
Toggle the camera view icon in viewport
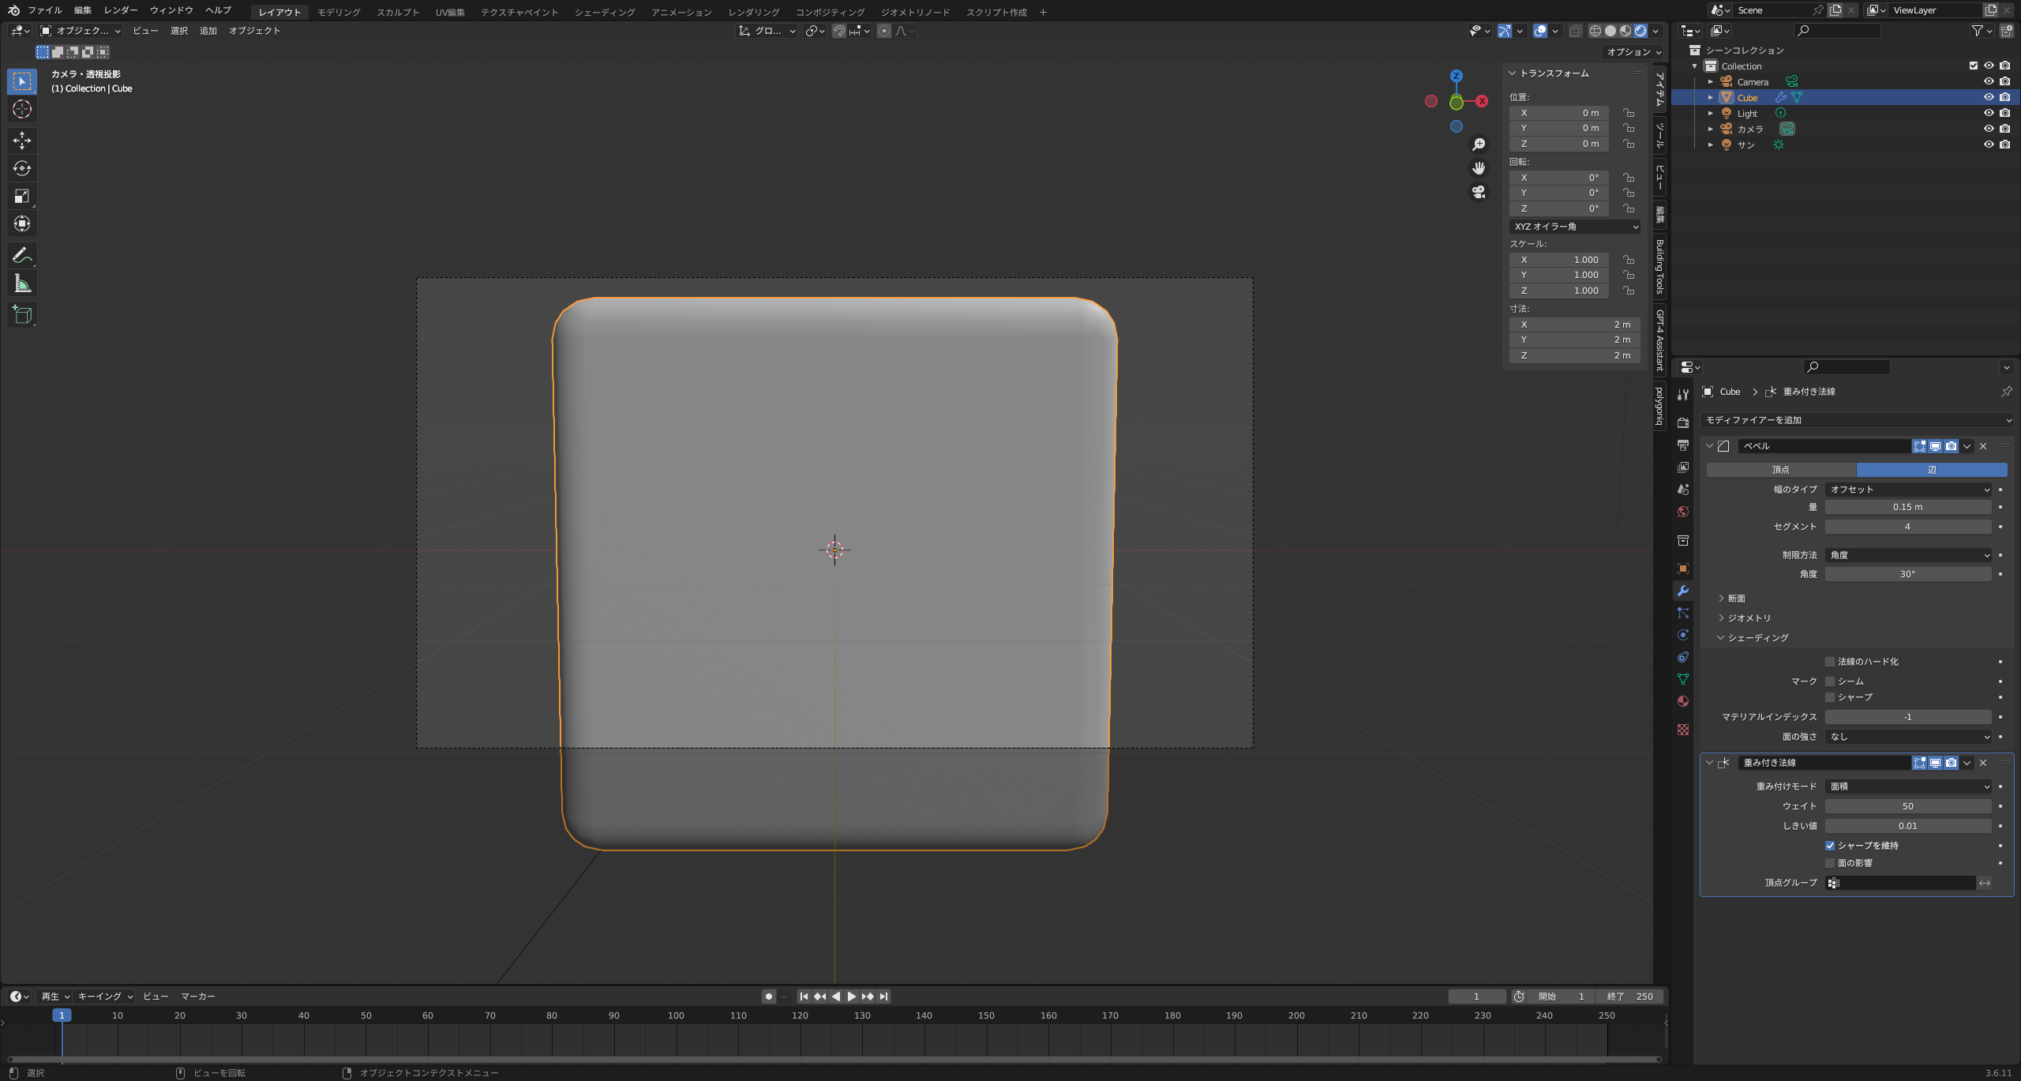(1479, 192)
